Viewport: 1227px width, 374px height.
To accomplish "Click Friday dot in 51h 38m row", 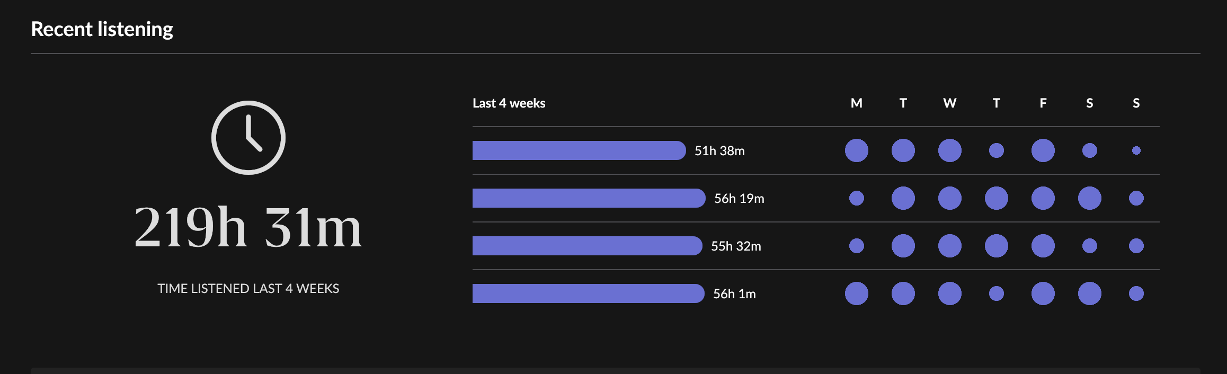I will (x=1043, y=150).
